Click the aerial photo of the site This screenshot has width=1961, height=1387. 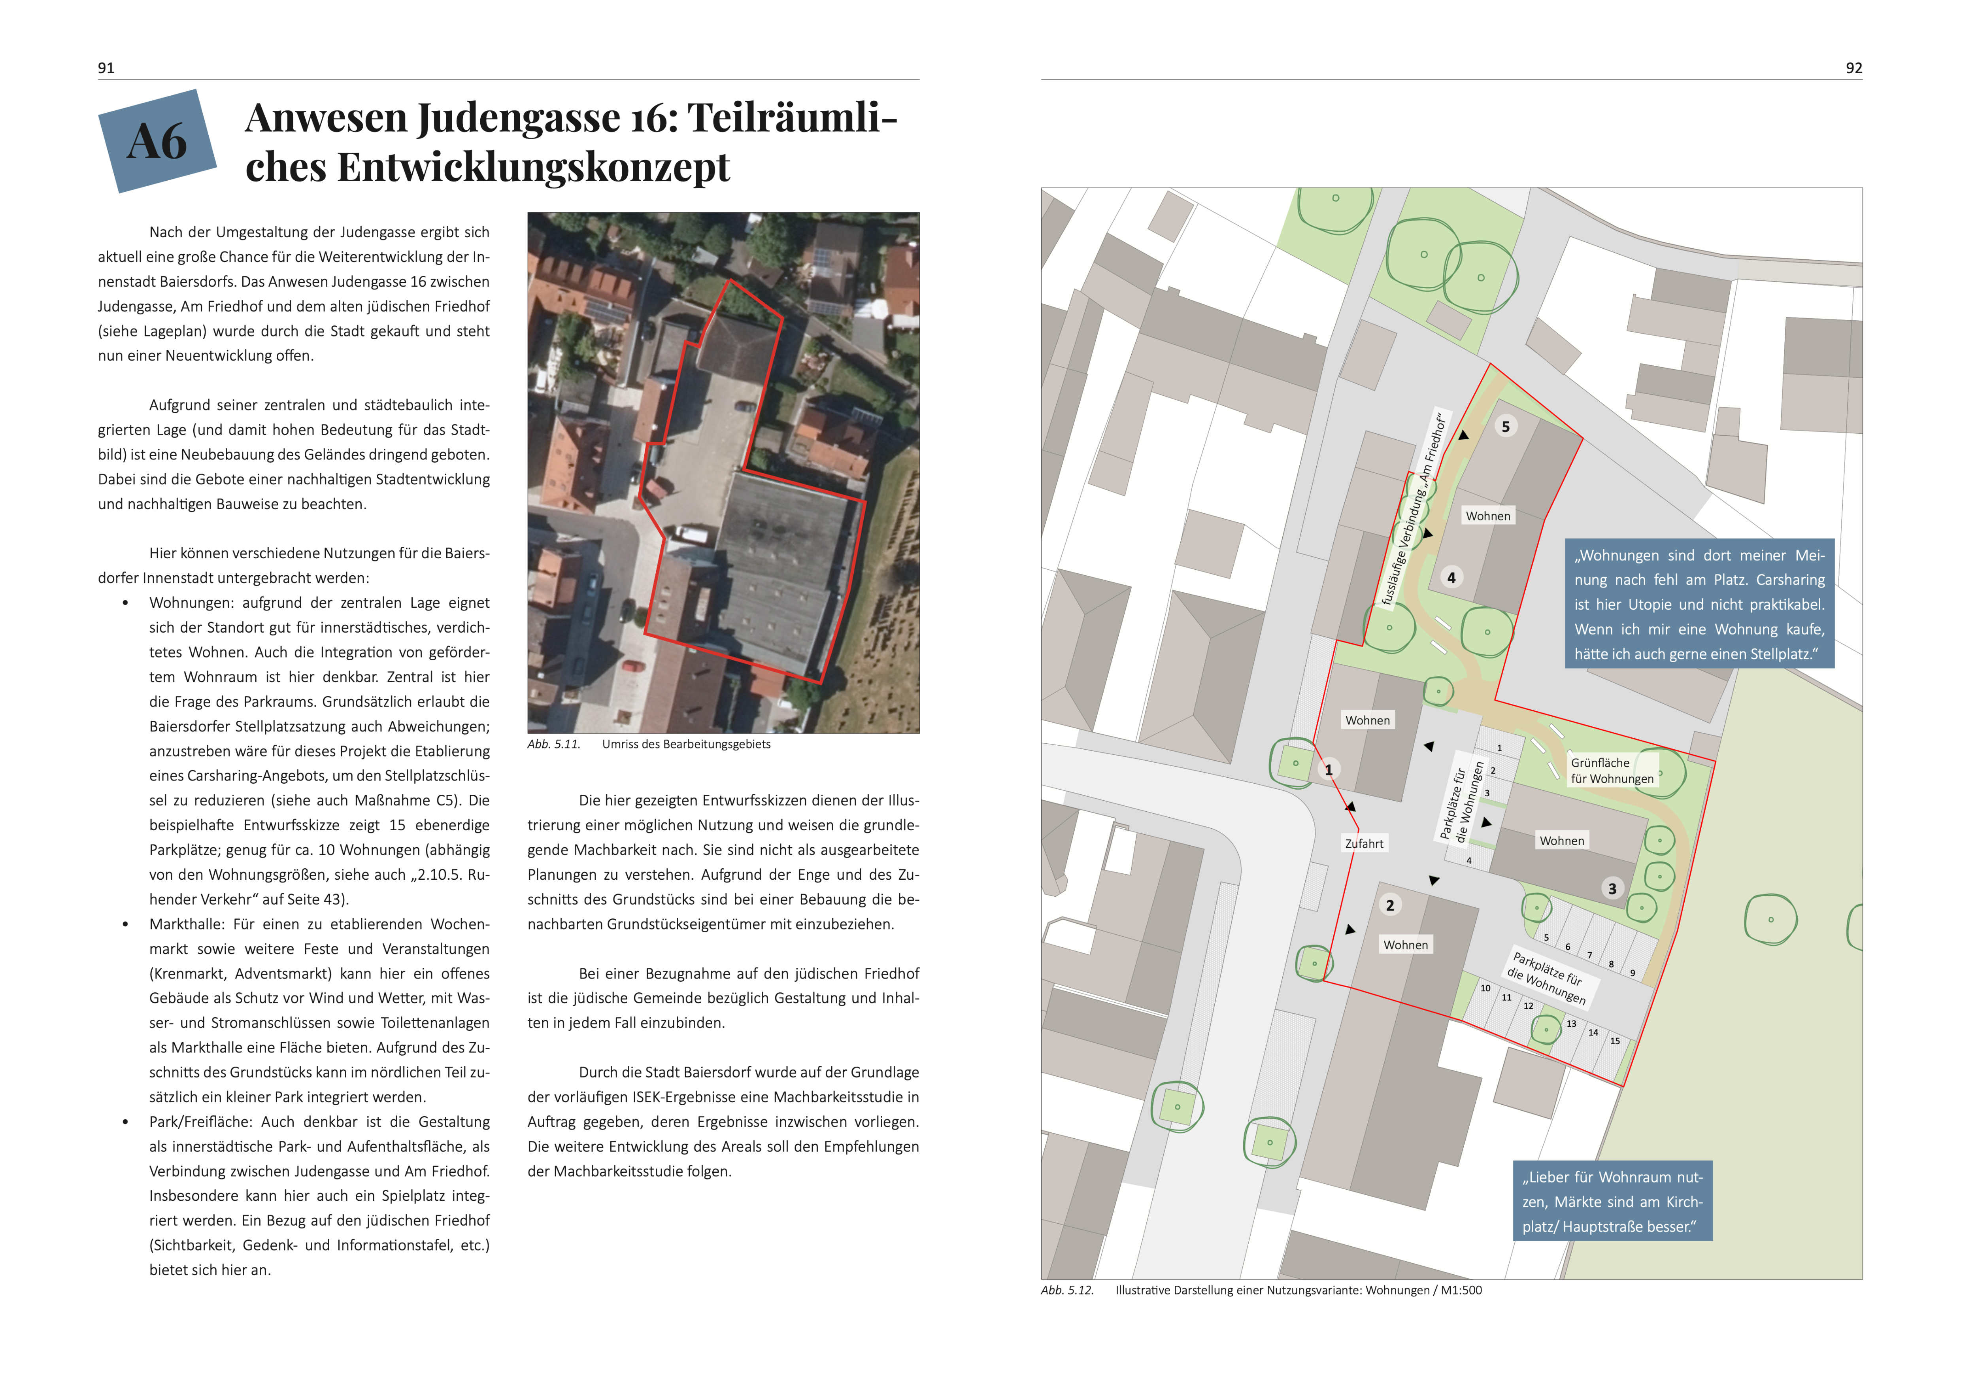[723, 472]
